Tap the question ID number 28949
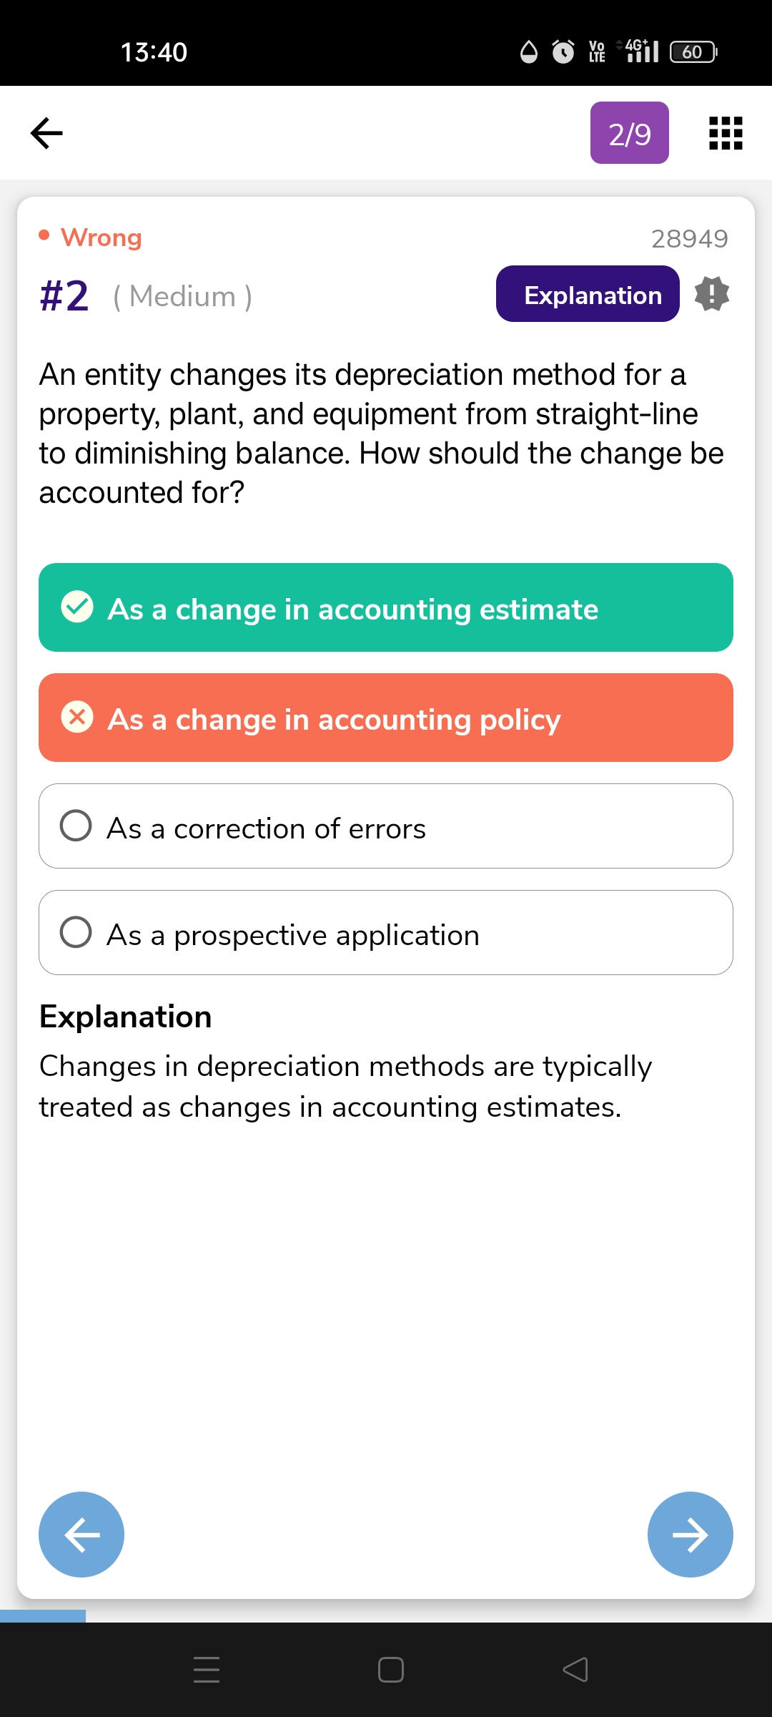This screenshot has height=1717, width=772. click(689, 238)
